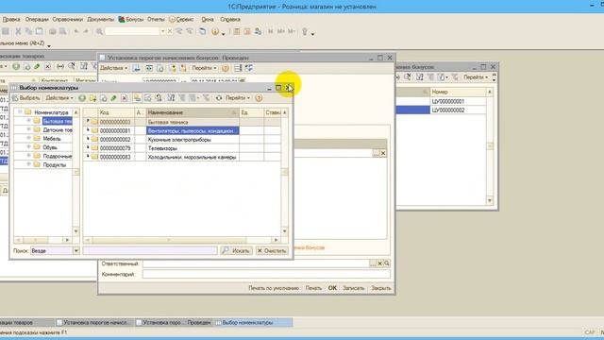This screenshot has width=604, height=340.
Task: Expand the Мебель tree folder
Action: tap(28, 138)
